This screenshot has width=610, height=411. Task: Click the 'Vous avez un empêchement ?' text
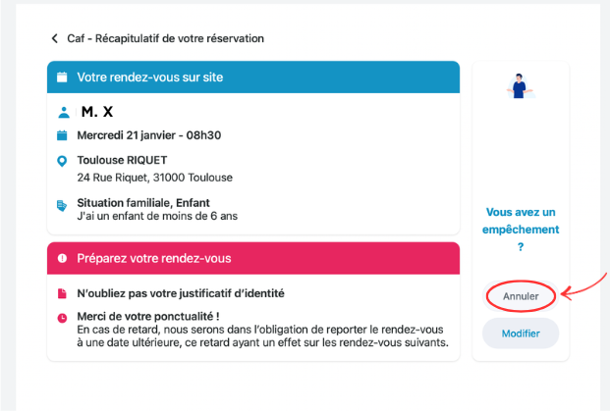coord(521,230)
